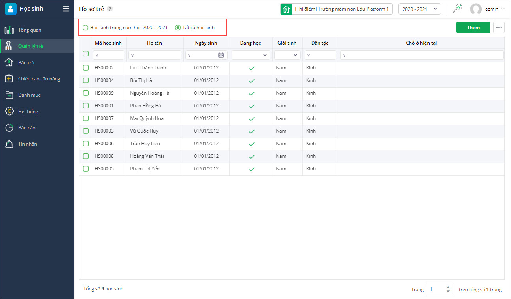Toggle the select-all checkbox in table header
Image resolution: width=511 pixels, height=299 pixels.
click(85, 54)
